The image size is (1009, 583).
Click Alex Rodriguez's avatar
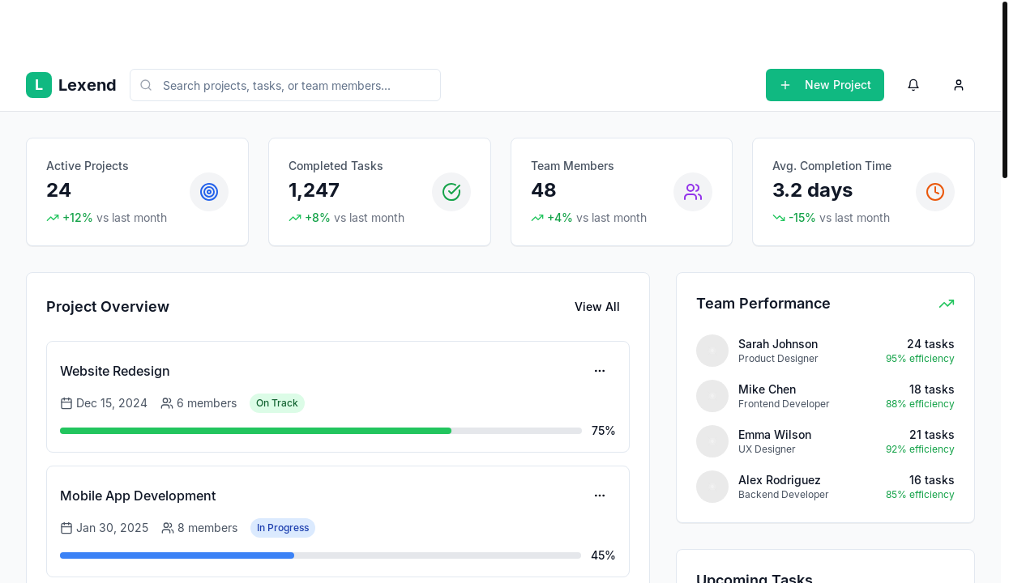(x=712, y=487)
